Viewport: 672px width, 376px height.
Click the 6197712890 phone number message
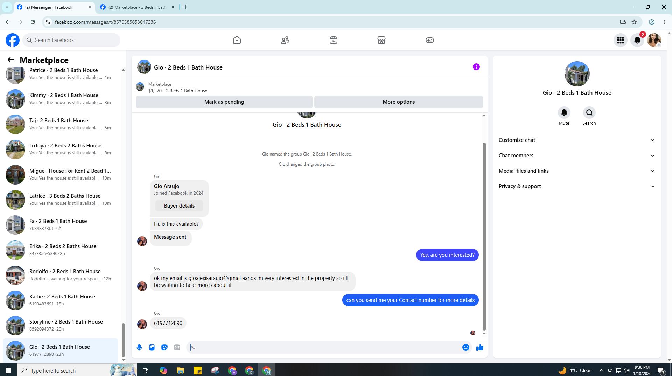[x=168, y=323]
